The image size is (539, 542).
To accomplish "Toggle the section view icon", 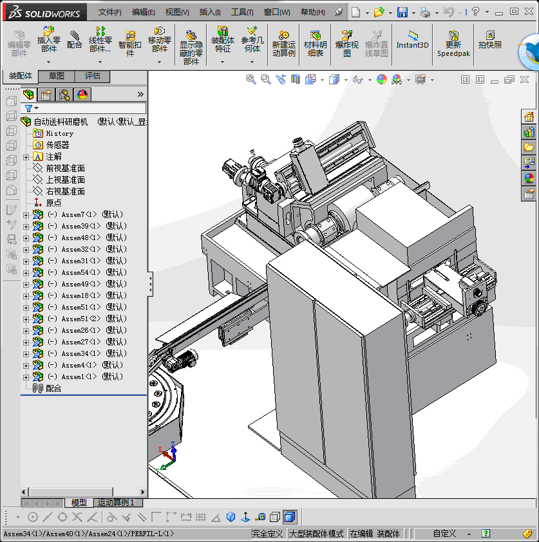I will 296,79.
